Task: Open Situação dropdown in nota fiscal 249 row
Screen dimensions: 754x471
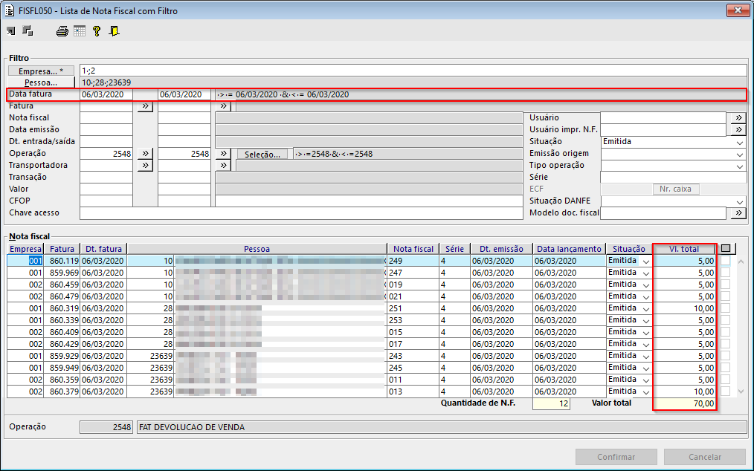Action: coord(645,261)
